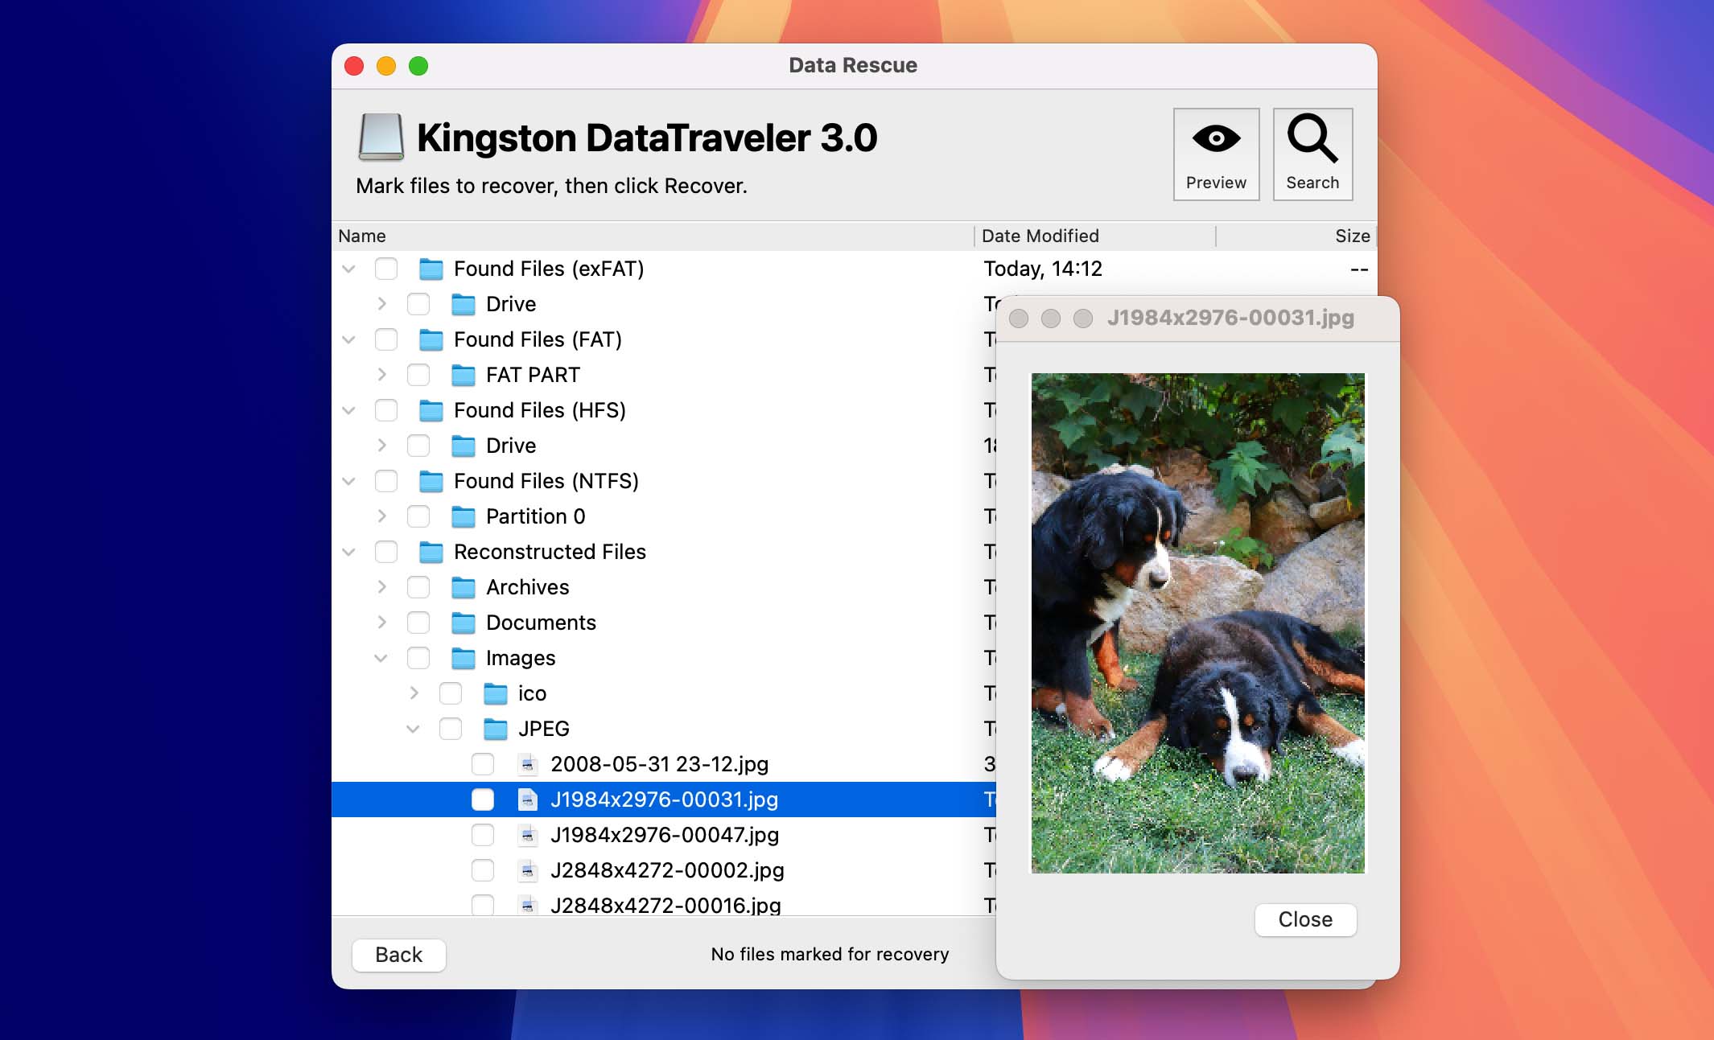Collapse the Images folder
Viewport: 1714px width, 1040px height.
pyautogui.click(x=381, y=658)
